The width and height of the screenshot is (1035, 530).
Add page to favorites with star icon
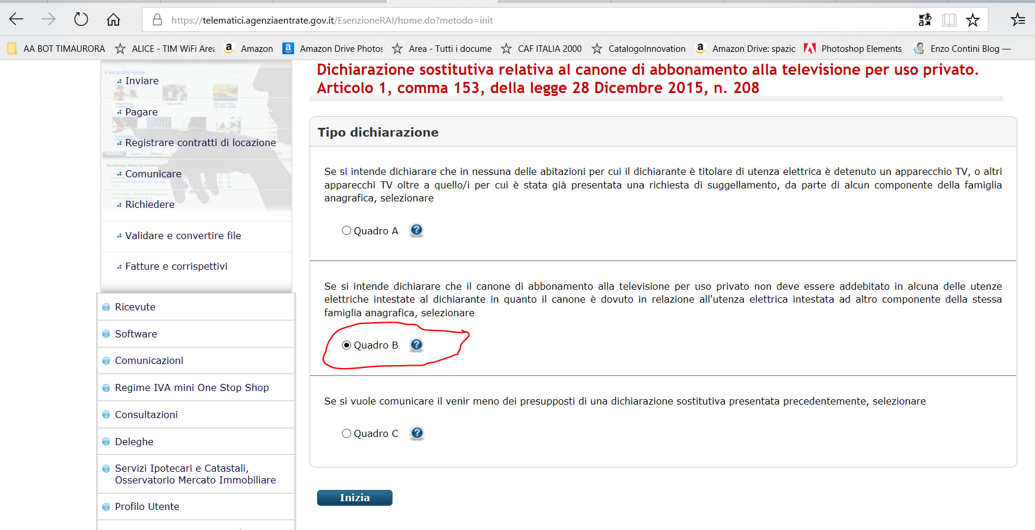point(973,20)
